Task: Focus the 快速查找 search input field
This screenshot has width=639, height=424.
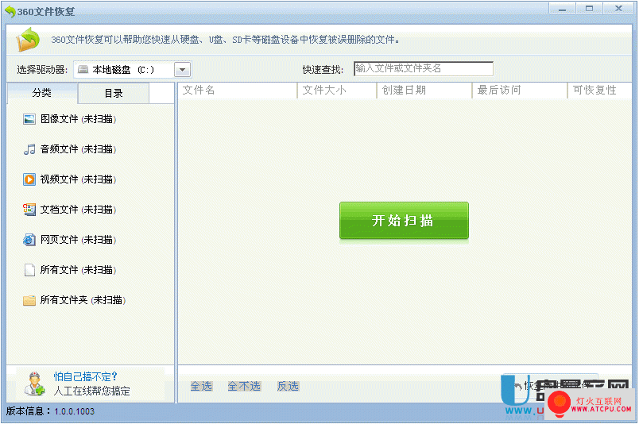Action: tap(424, 69)
